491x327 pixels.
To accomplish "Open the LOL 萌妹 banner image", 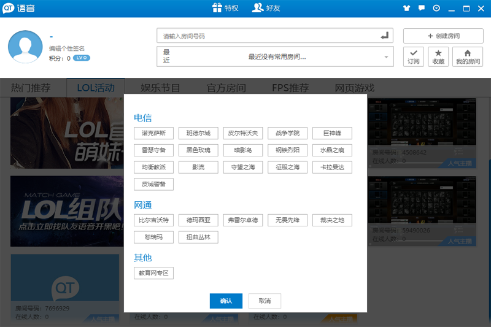I will 67,133.
